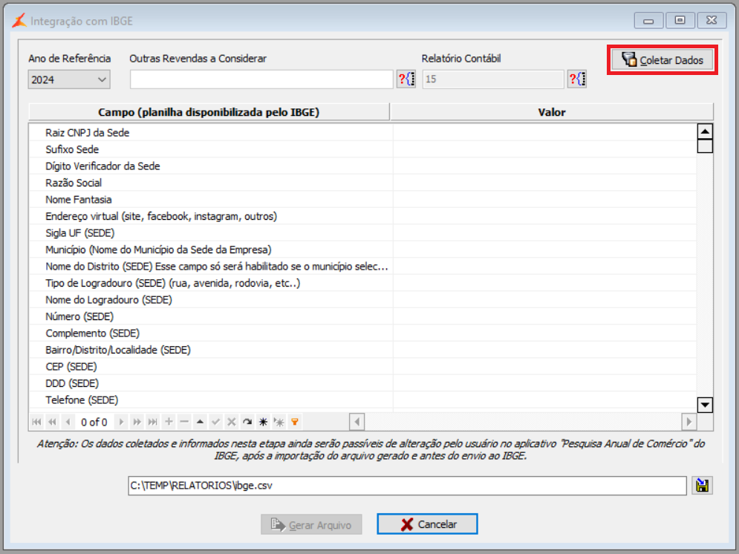Go to previous record in navigator
739x554 pixels.
pos(68,422)
